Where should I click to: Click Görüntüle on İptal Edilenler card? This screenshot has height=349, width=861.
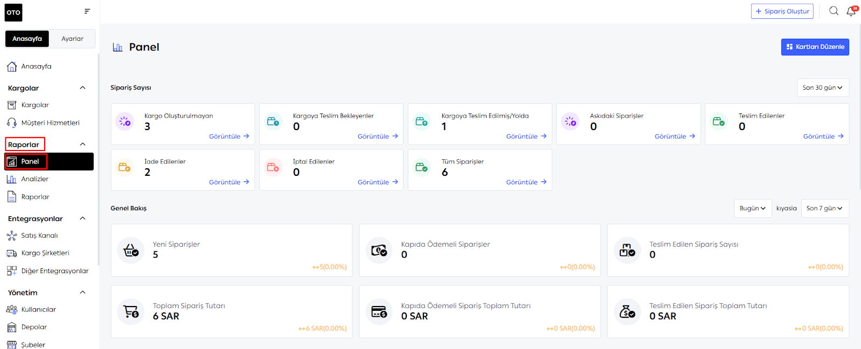point(378,182)
